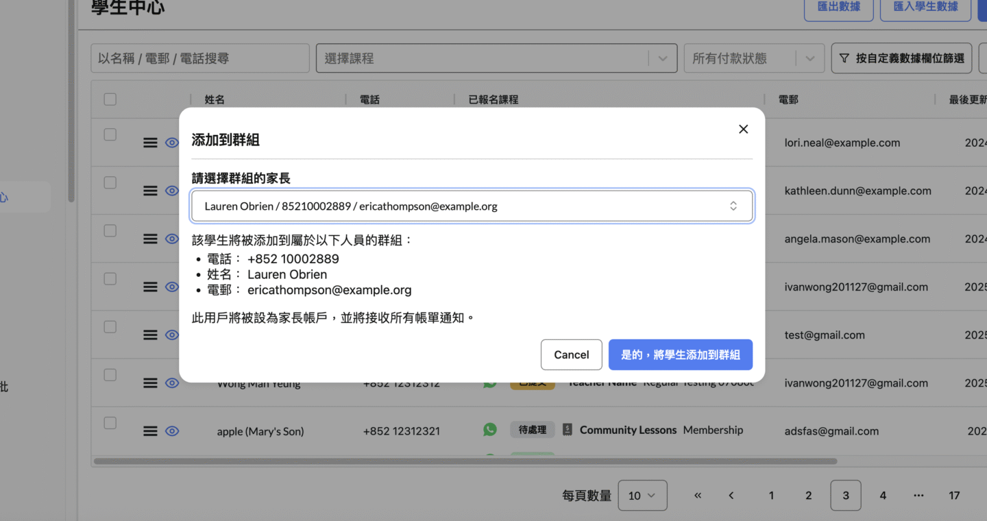Click the receipt icon beside Community Lessons

(567, 430)
